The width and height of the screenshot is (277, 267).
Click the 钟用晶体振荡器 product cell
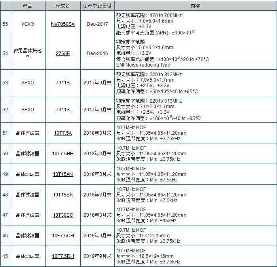pyautogui.click(x=28, y=53)
